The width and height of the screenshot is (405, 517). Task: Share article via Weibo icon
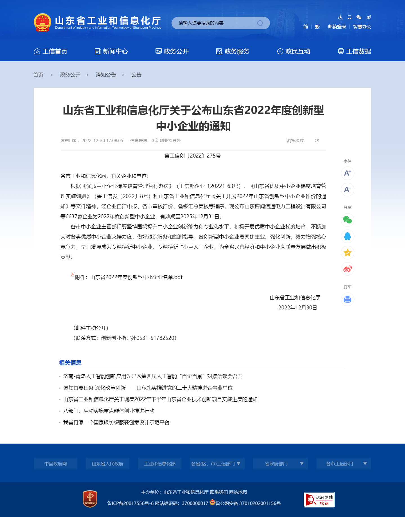[x=347, y=269]
